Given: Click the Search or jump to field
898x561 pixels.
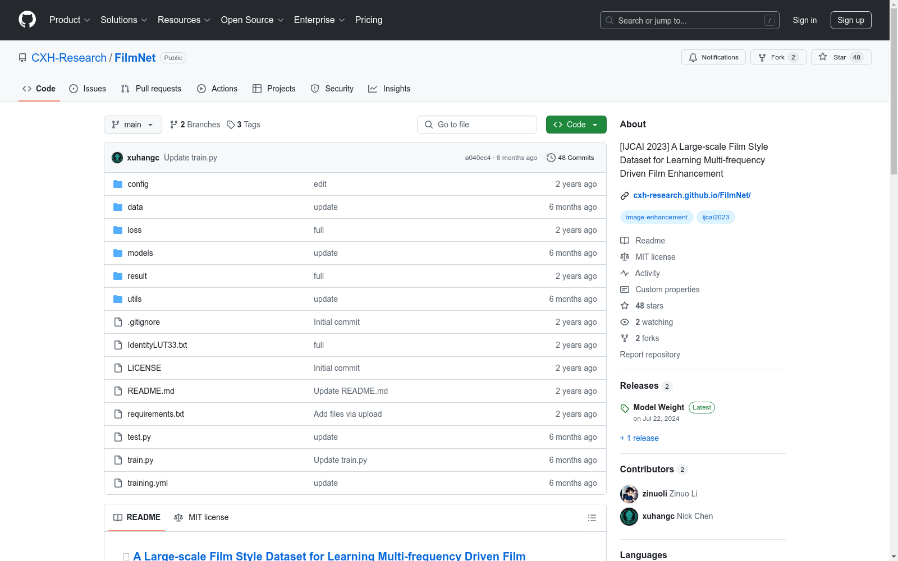Looking at the screenshot, I should point(690,20).
